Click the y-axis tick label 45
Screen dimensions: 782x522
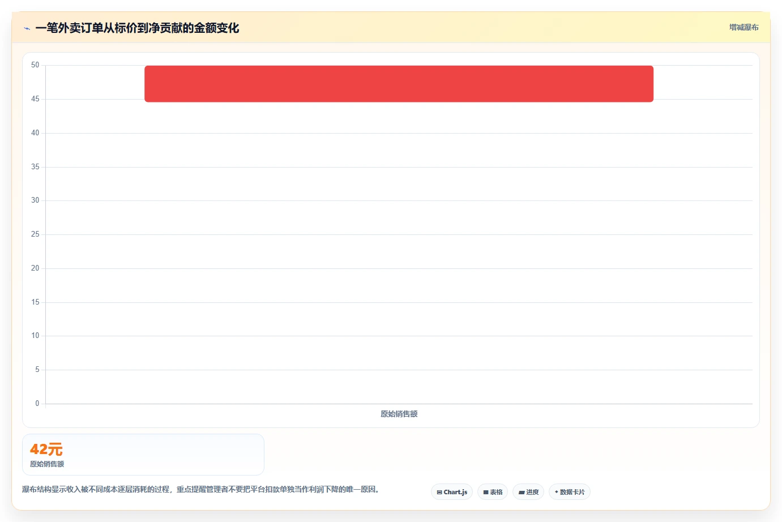click(x=35, y=99)
